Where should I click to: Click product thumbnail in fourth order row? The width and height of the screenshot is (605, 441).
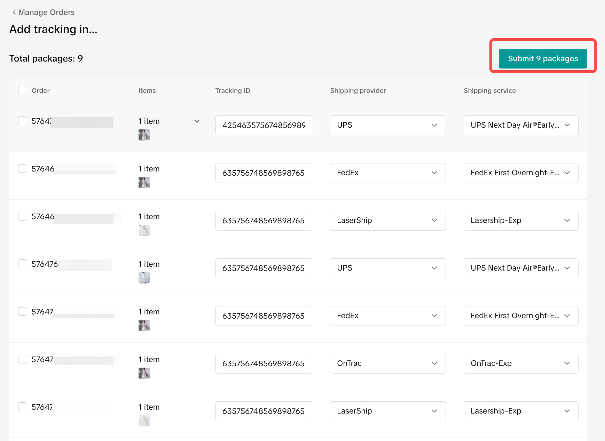(x=144, y=278)
